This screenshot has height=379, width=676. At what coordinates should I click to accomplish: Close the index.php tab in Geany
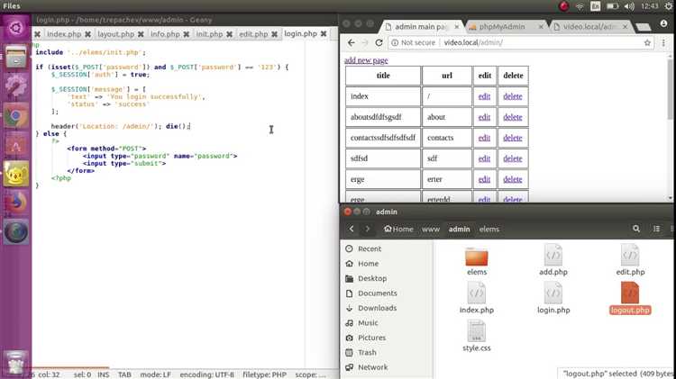(88, 34)
